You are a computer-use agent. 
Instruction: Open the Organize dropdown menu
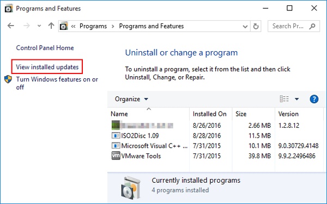click(x=131, y=99)
